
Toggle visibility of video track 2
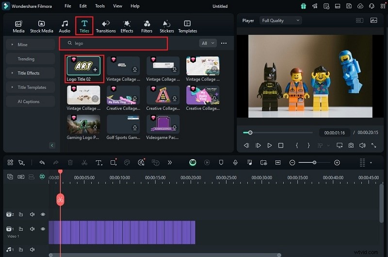[x=43, y=214]
